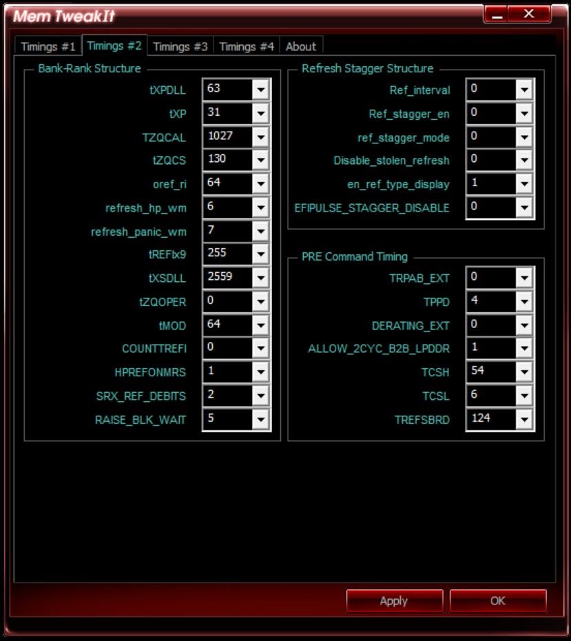Click the refresh_panic_wm label

[x=138, y=232]
